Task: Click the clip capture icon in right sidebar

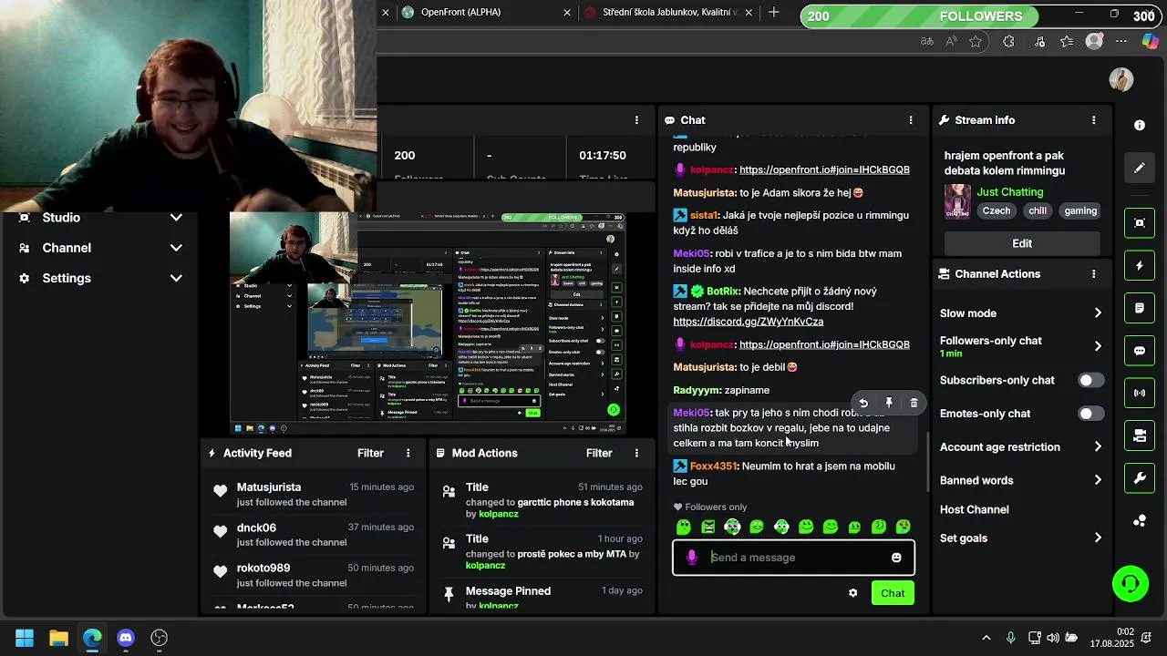Action: 1140,223
